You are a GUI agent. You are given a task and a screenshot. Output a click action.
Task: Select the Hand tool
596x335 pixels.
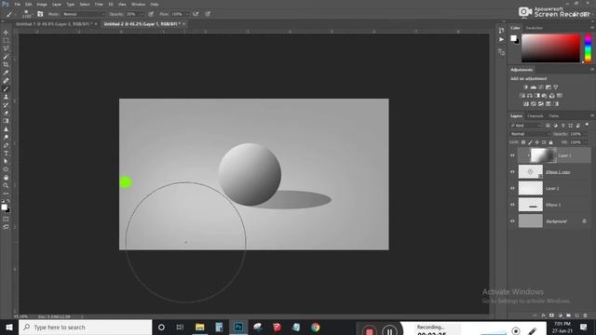coord(6,178)
